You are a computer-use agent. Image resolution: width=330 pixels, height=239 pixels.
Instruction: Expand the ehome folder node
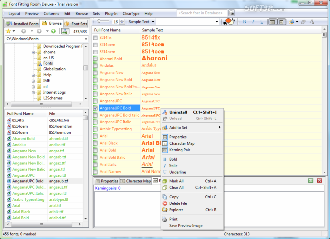(33, 52)
